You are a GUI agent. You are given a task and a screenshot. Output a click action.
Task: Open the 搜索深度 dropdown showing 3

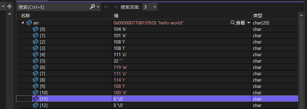[150, 7]
